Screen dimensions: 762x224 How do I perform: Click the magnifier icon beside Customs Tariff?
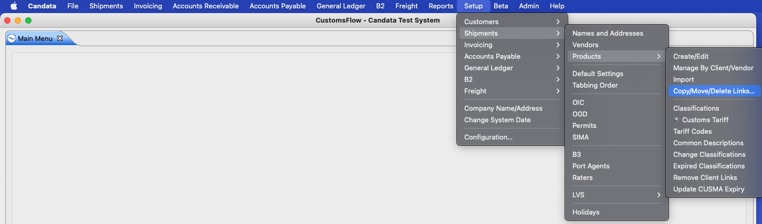pyautogui.click(x=676, y=120)
